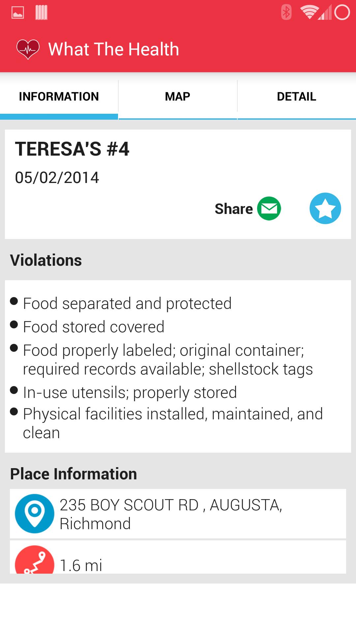Toggle the blue star favorite button
Viewport: 356px width, 633px height.
tap(325, 208)
